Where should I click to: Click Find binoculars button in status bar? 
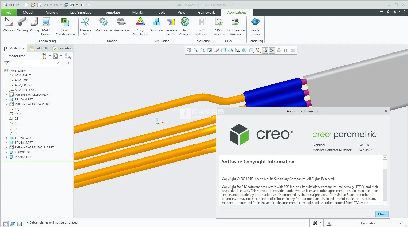point(315,223)
